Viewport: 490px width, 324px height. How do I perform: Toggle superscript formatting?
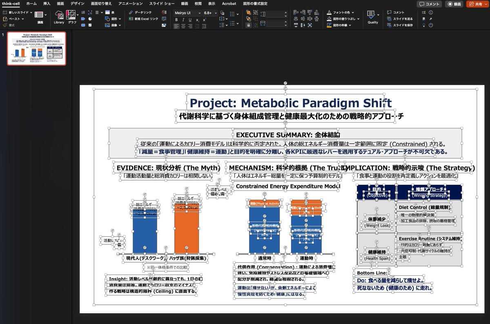point(204,20)
